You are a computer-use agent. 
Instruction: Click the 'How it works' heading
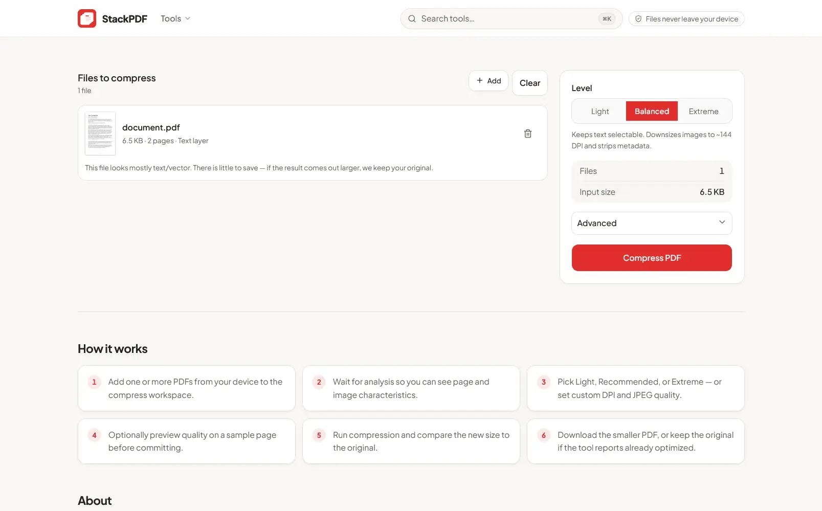(x=113, y=349)
